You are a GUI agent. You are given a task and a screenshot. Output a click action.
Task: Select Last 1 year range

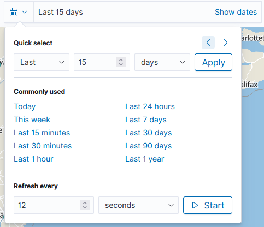(145, 159)
